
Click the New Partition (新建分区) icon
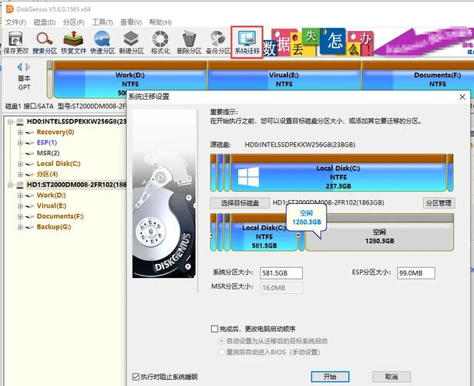(x=131, y=42)
